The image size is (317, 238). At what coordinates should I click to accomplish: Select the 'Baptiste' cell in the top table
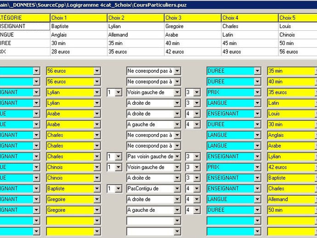point(79,26)
